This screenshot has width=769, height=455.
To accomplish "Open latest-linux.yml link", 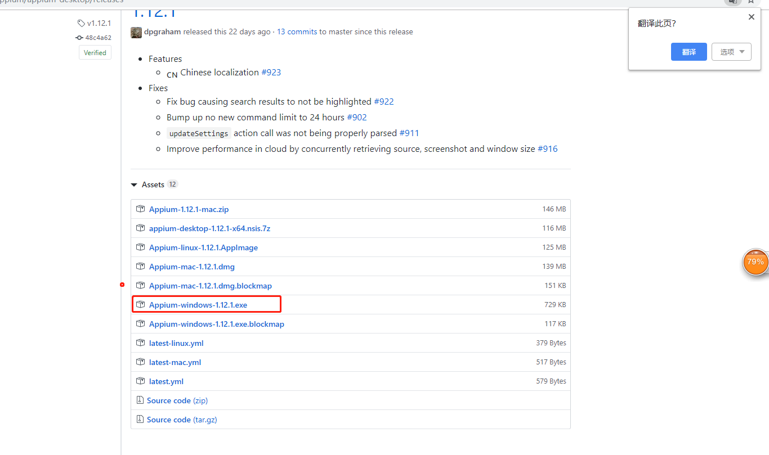I will click(176, 343).
